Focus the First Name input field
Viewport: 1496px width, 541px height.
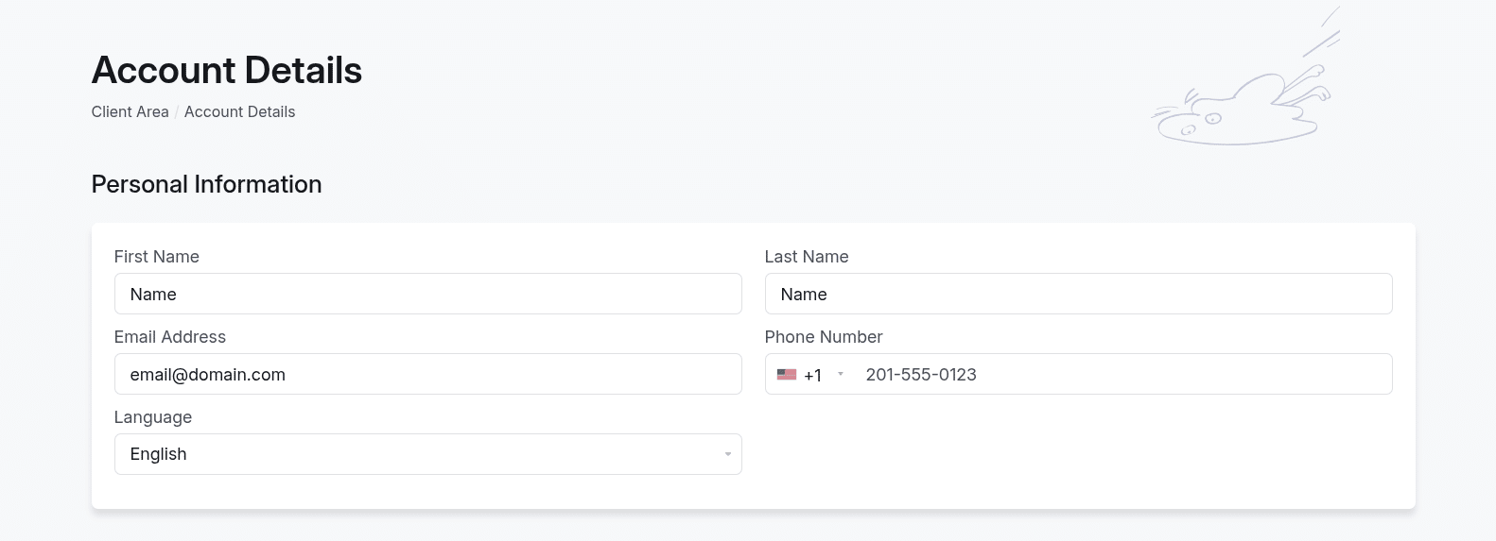pos(427,295)
